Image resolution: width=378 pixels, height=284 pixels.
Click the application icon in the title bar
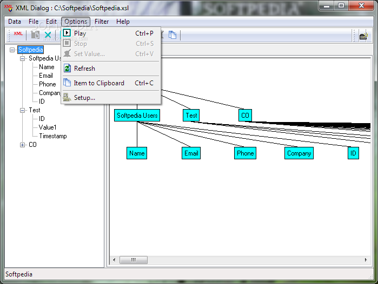pos(9,8)
